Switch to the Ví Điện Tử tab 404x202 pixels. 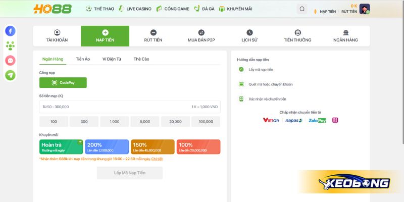click(112, 59)
